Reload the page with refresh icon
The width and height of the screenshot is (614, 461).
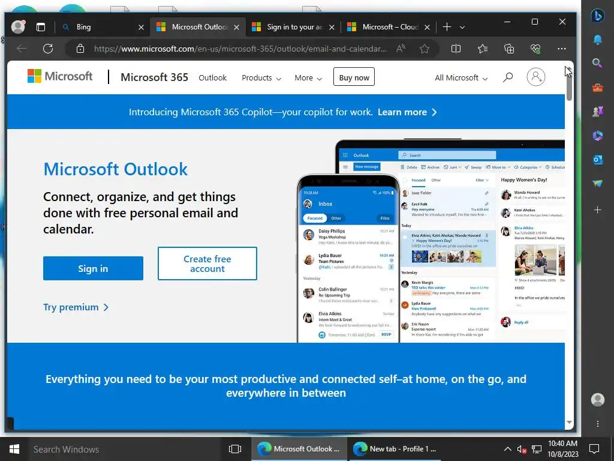tap(48, 49)
